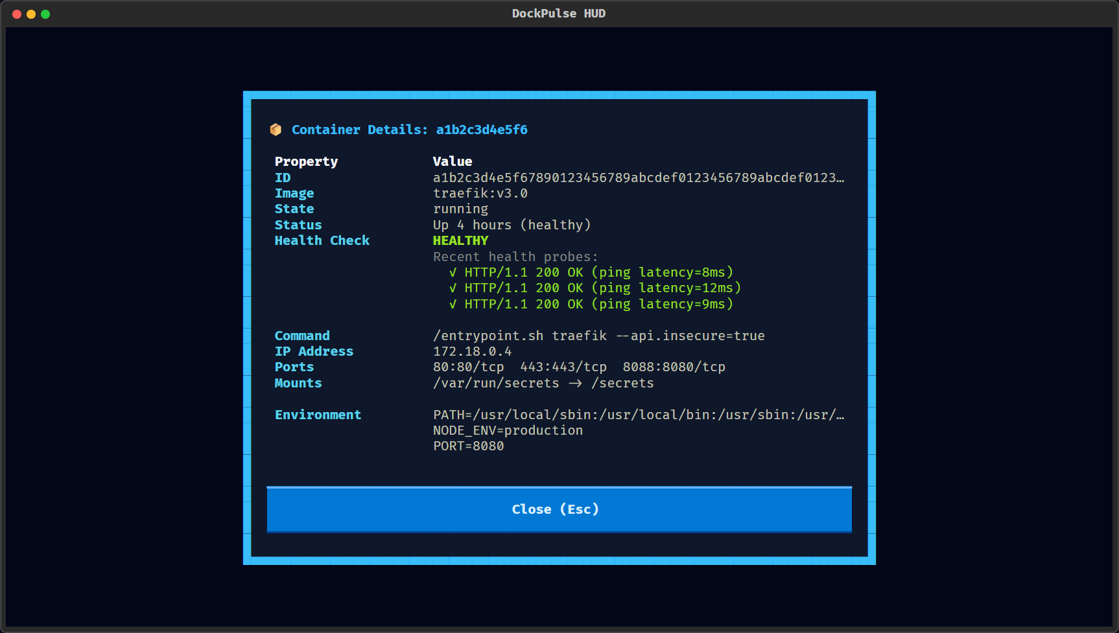Click the Value column header

453,161
